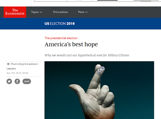This screenshot has width=161, height=119.
Task: Open the more sharing options
Action: pyautogui.click(x=27, y=81)
